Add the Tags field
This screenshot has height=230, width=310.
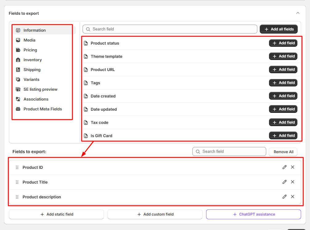click(283, 83)
